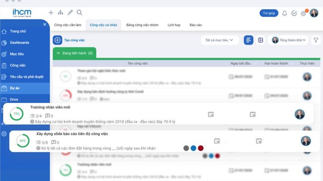Click the filter funnel icon
This screenshot has width=323, height=181.
316,40
